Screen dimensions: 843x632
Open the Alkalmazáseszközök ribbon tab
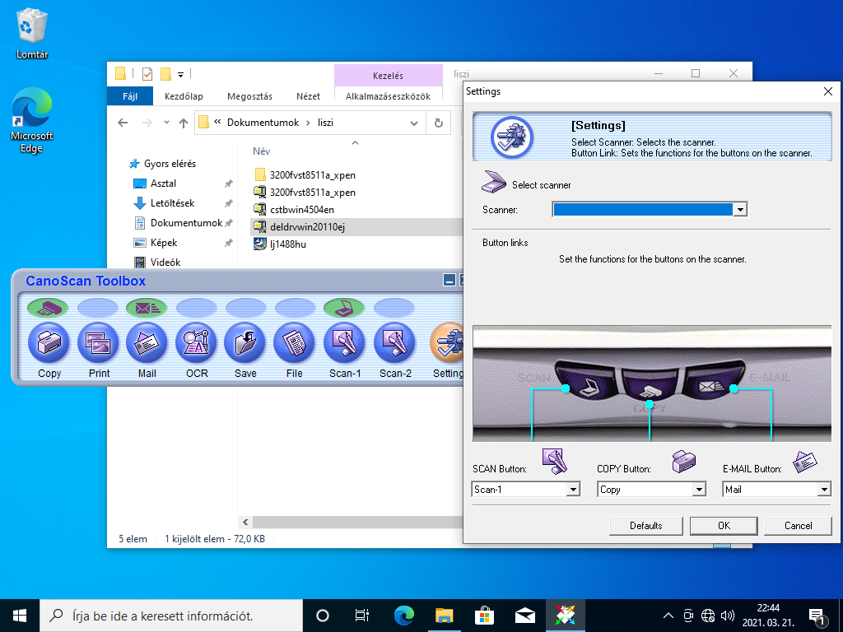[389, 96]
